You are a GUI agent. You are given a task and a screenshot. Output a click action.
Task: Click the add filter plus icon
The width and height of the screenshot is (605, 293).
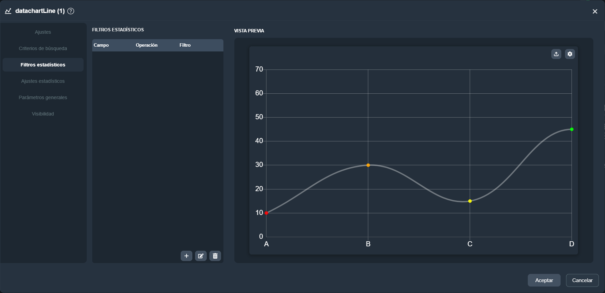point(187,256)
